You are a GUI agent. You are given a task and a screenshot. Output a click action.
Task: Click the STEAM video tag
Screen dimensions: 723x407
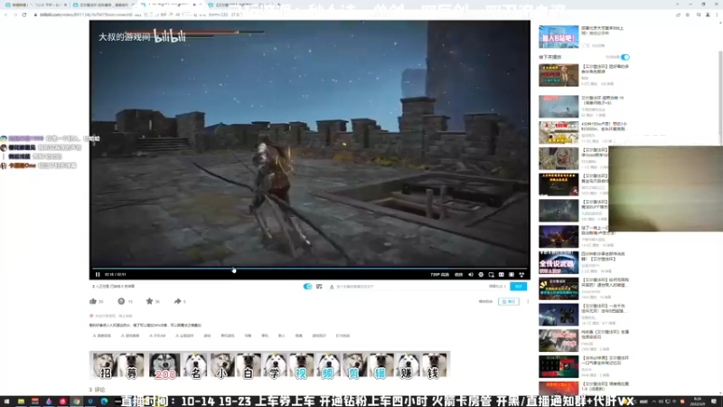(x=157, y=336)
